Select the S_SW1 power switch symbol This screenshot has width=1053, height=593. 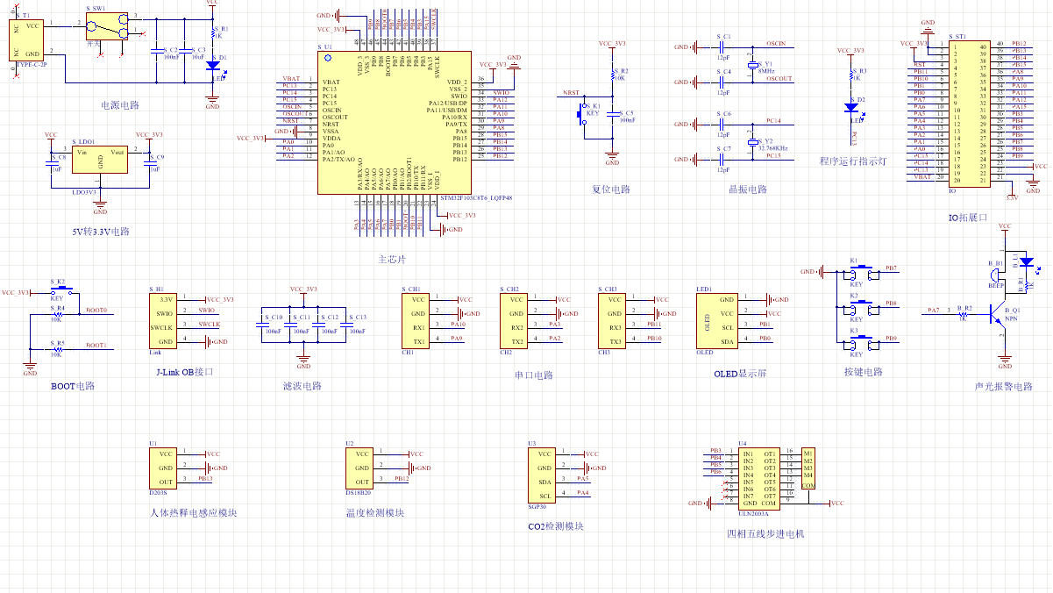click(108, 27)
